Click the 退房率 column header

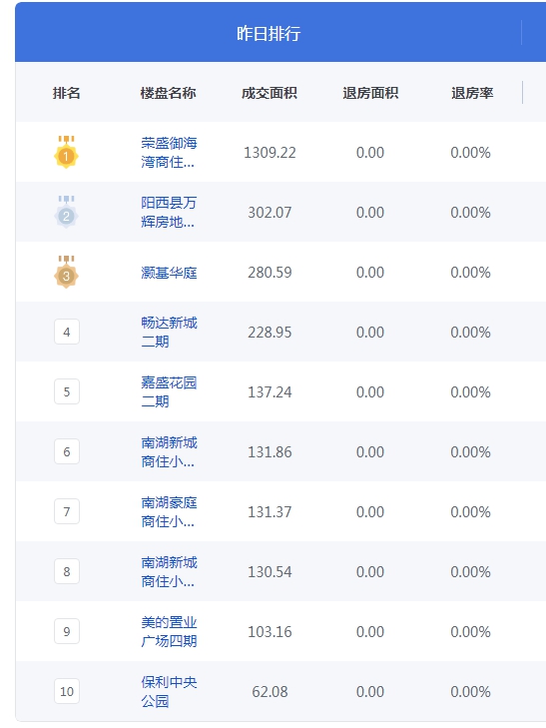tap(472, 93)
